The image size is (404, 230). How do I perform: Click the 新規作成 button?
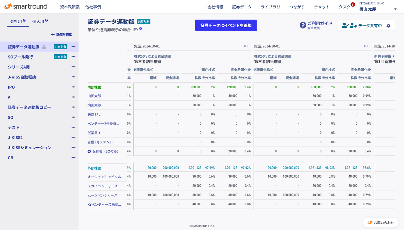tap(61, 34)
